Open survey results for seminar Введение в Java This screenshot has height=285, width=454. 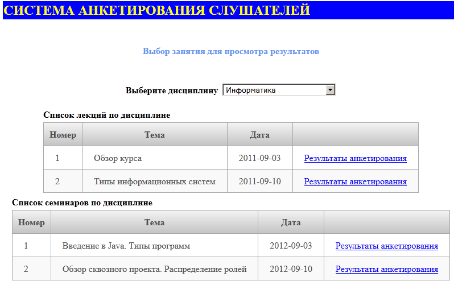(386, 246)
